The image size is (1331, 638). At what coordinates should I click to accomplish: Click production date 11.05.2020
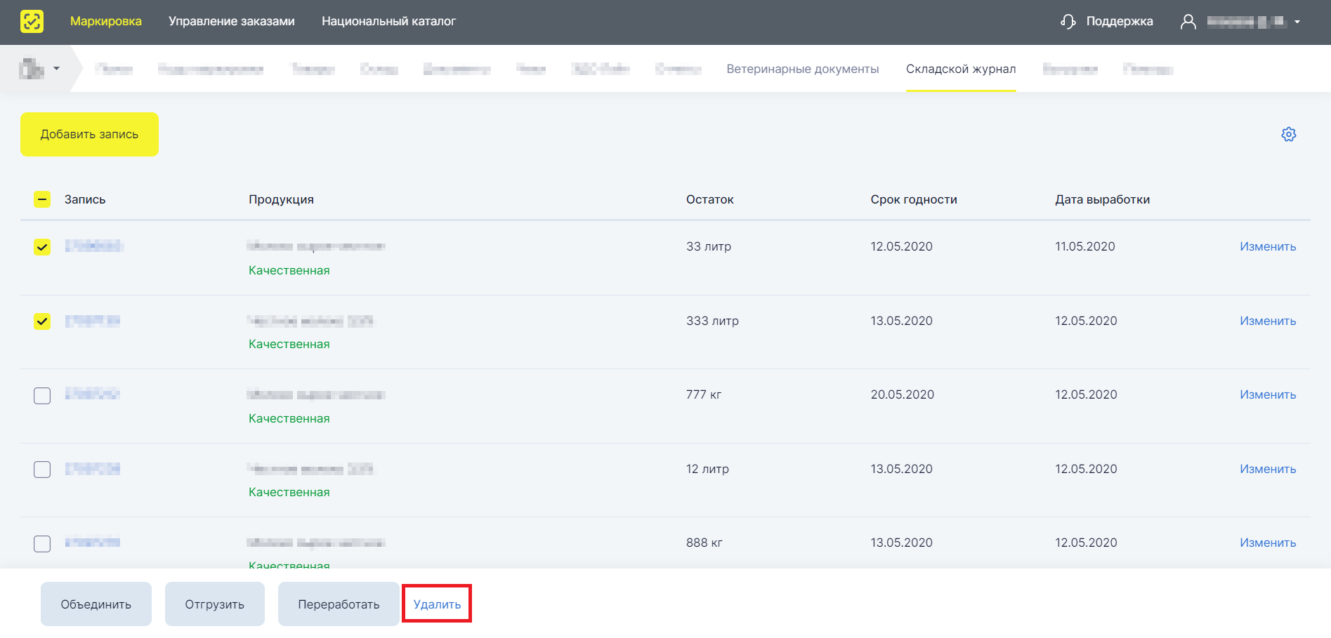[x=1085, y=246]
